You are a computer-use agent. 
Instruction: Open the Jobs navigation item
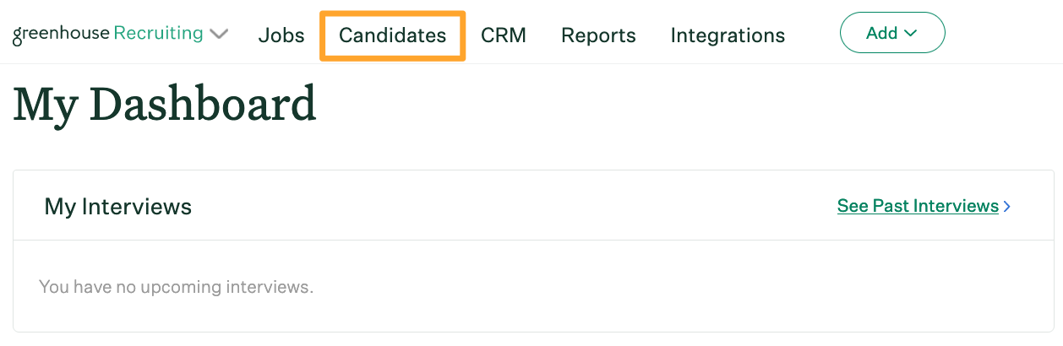pos(281,35)
